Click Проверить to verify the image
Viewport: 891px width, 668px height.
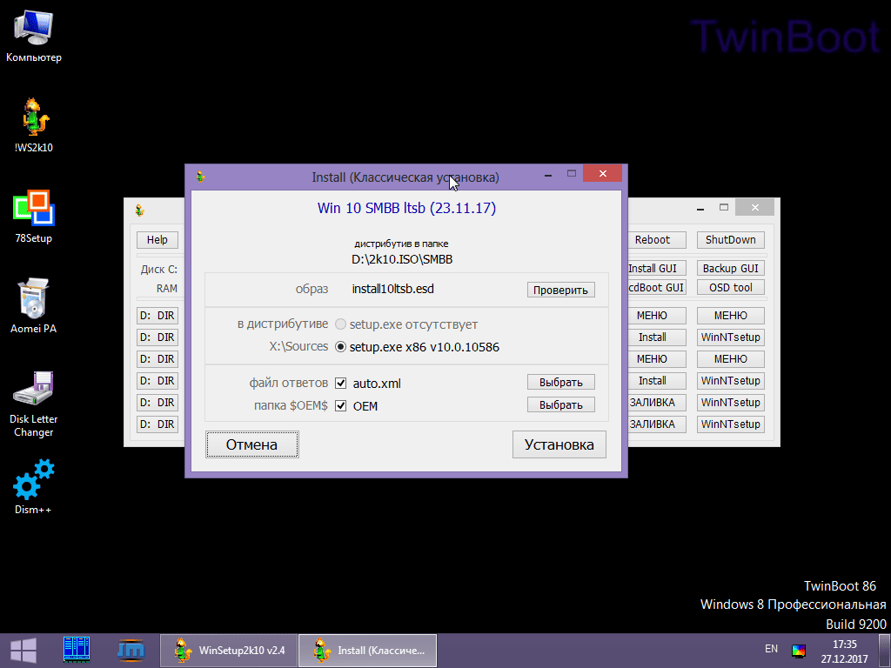(x=560, y=290)
